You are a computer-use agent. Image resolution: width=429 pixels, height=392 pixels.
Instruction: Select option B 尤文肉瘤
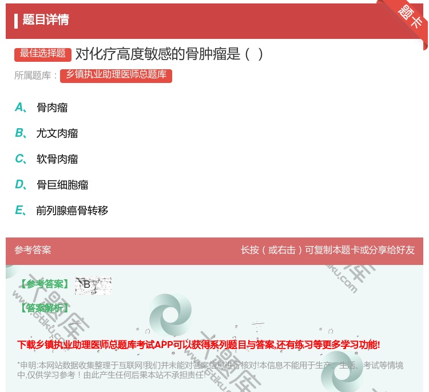[x=46, y=133]
